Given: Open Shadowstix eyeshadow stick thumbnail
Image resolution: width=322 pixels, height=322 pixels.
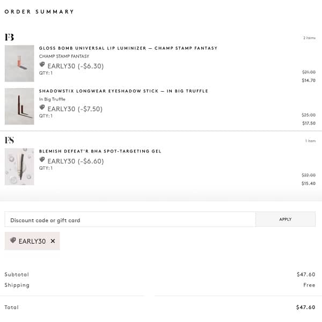Looking at the screenshot, I should coord(19,106).
